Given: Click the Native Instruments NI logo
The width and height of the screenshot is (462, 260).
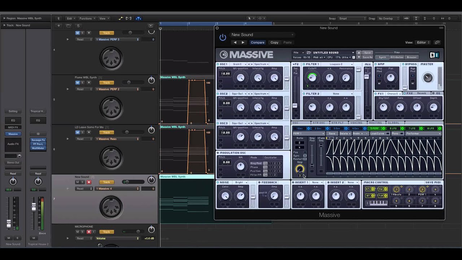Looking at the screenshot, I should [434, 55].
